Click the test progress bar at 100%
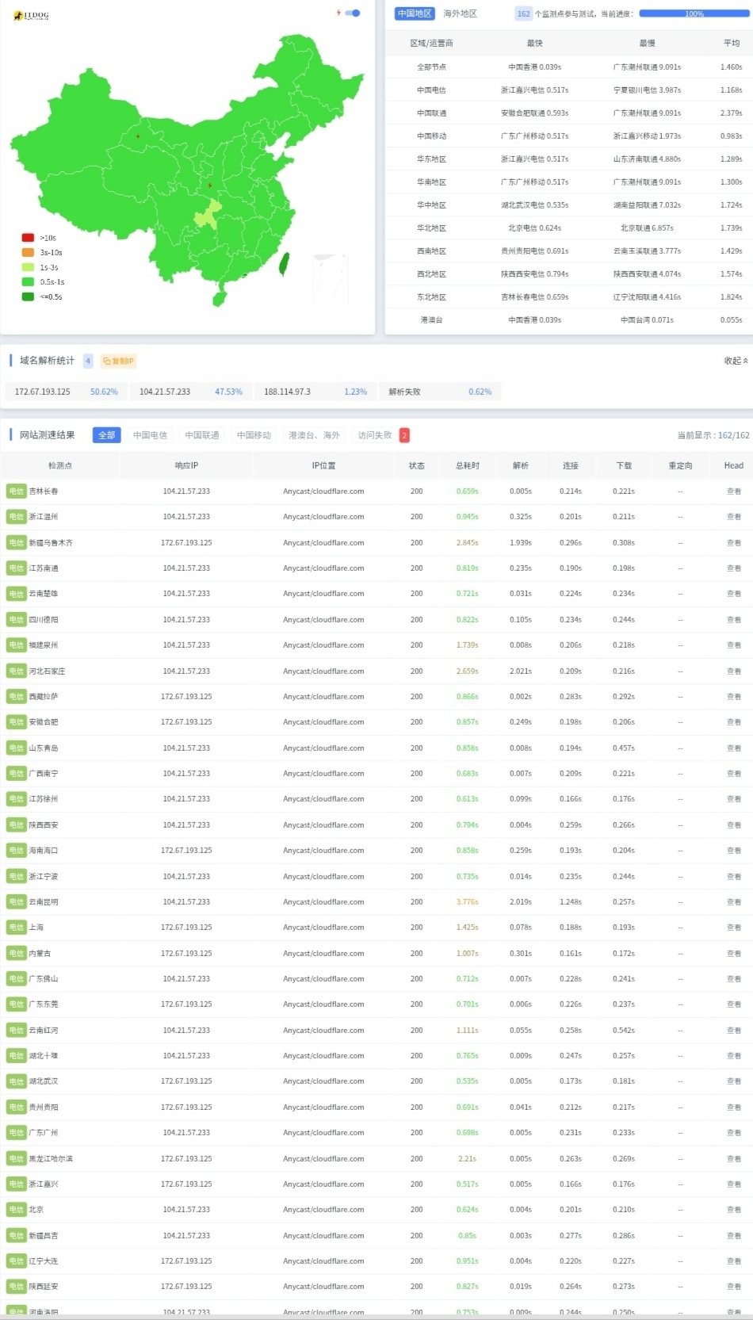Screen dimensions: 753x1320 (694, 13)
